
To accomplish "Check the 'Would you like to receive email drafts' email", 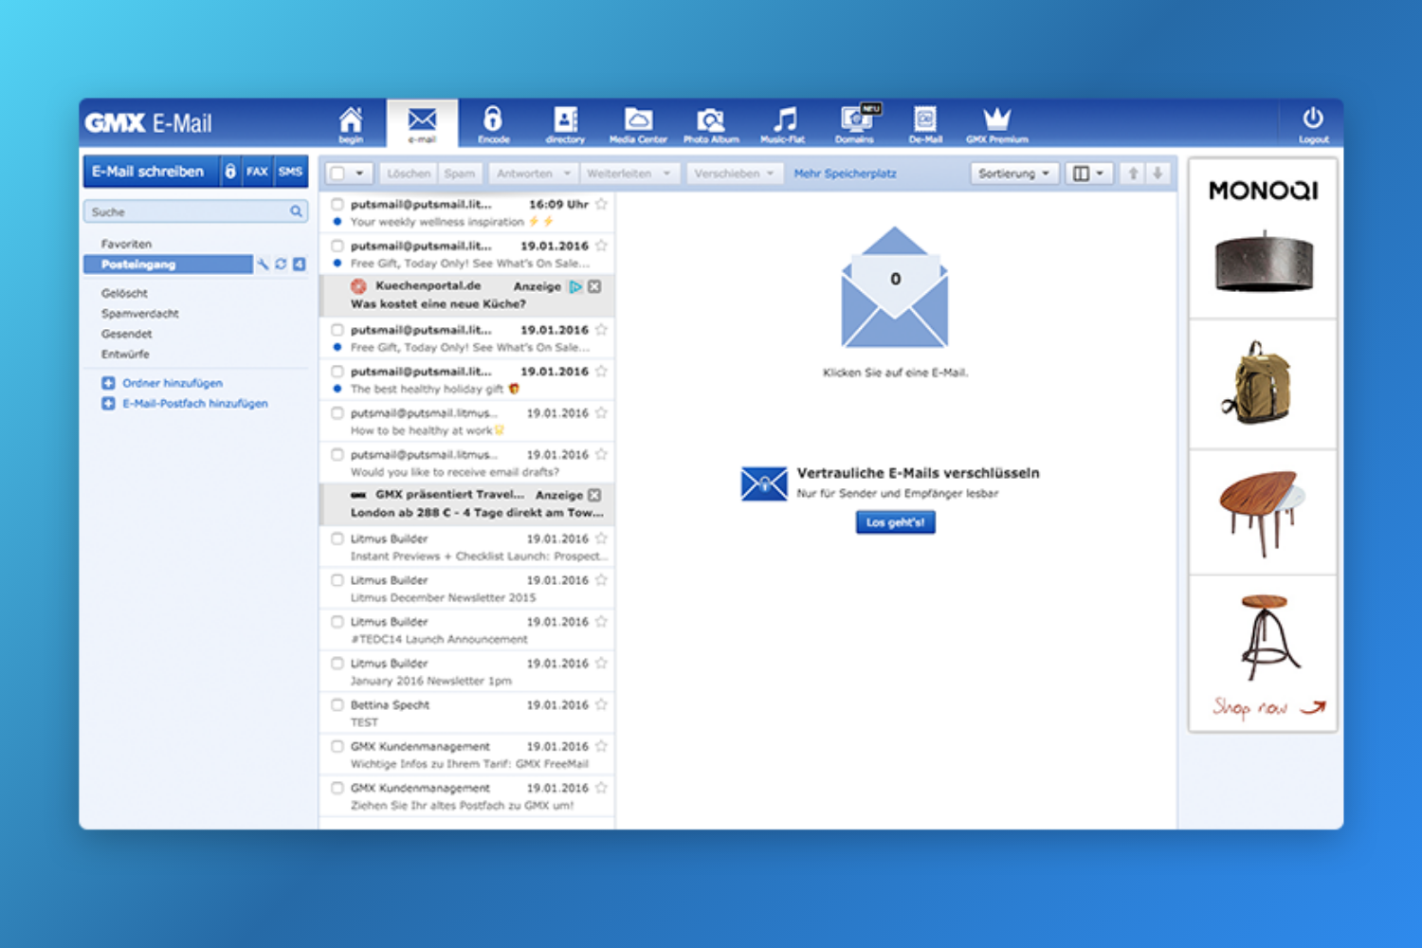I will 337,455.
